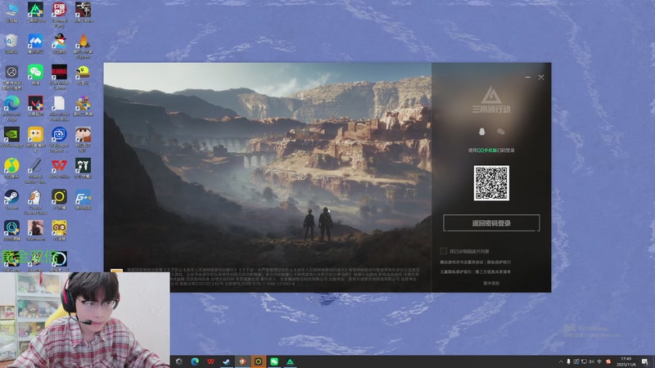
Task: Open notification center icon in taskbar
Action: [645, 361]
